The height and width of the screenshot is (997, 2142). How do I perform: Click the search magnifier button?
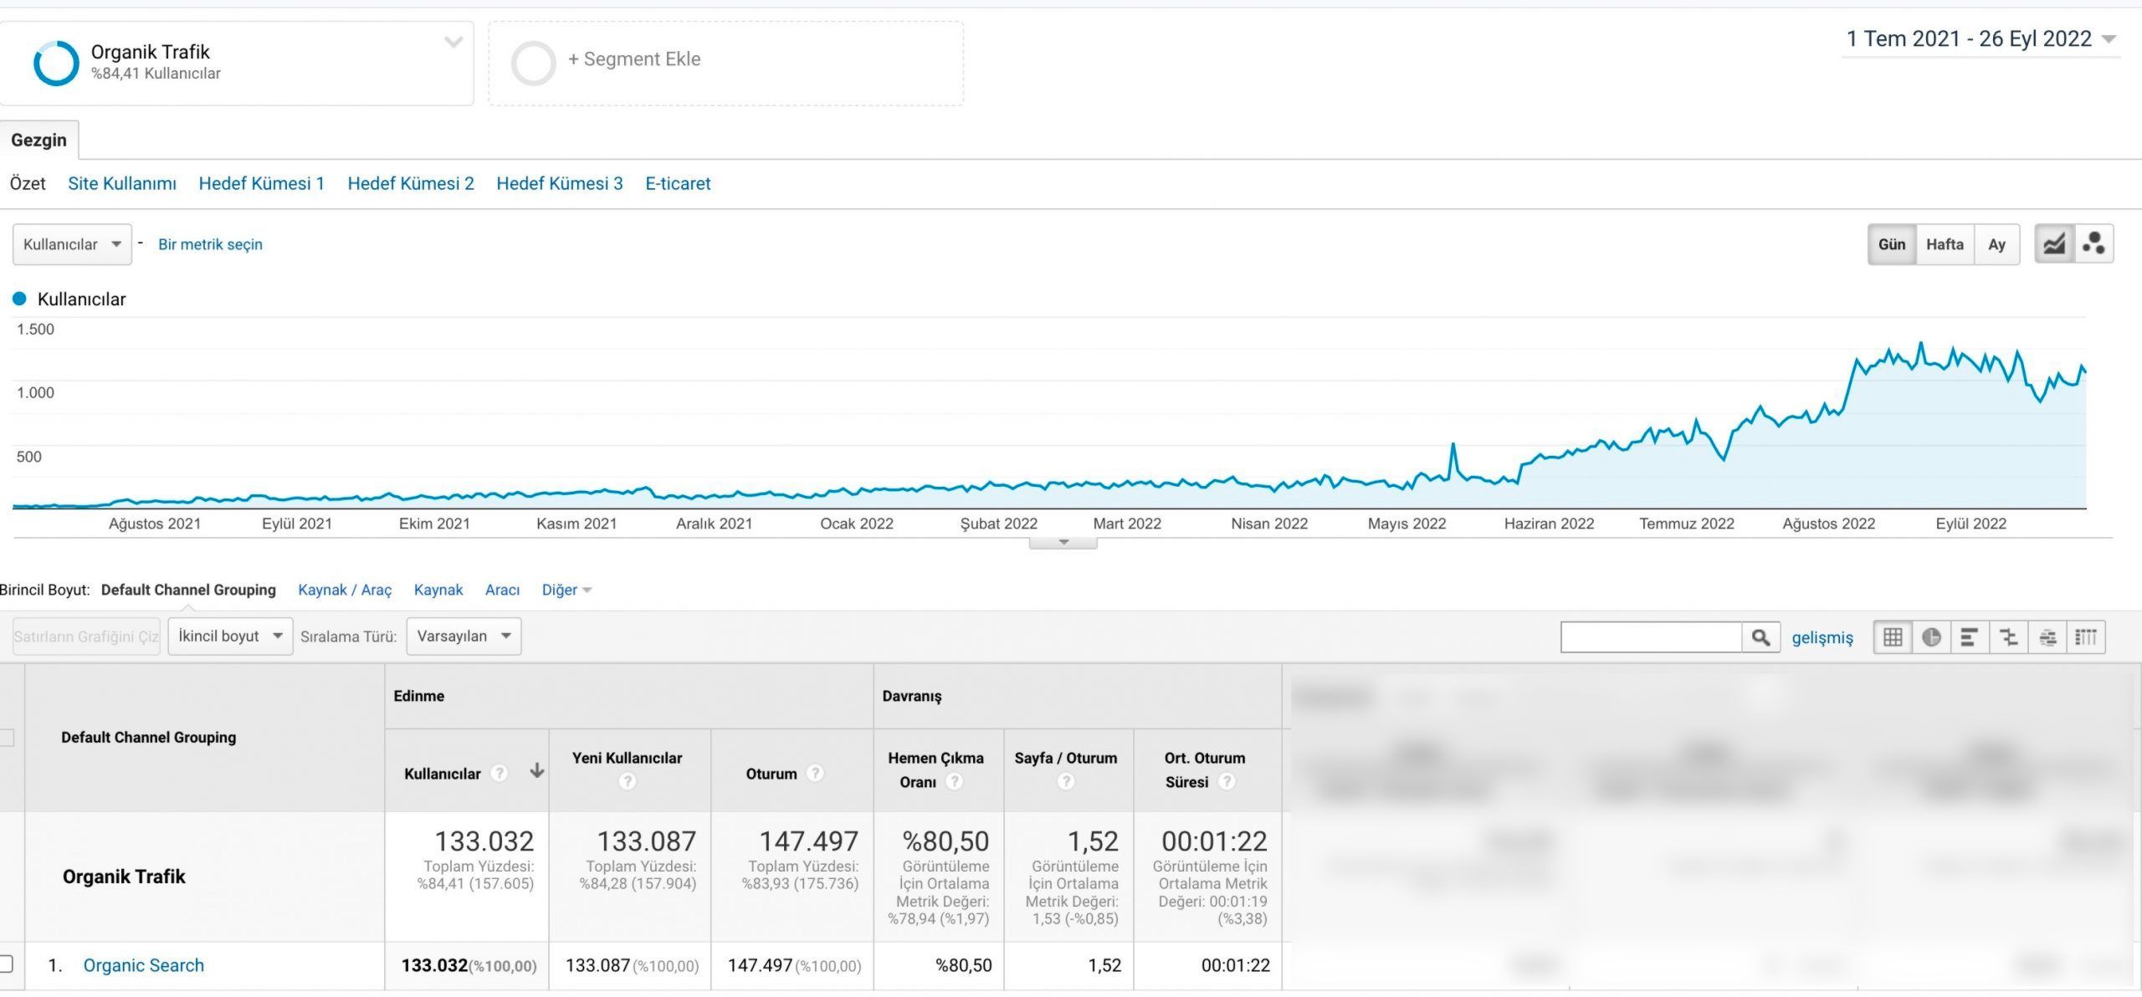1760,637
